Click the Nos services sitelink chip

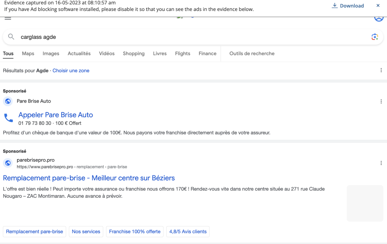[x=86, y=232]
